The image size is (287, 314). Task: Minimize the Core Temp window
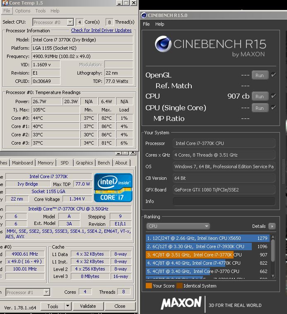(x=120, y=3)
